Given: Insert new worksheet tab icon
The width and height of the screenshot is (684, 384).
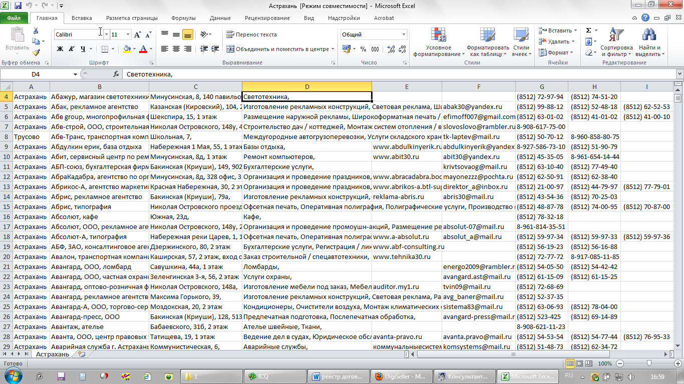Looking at the screenshot, I should [82, 354].
